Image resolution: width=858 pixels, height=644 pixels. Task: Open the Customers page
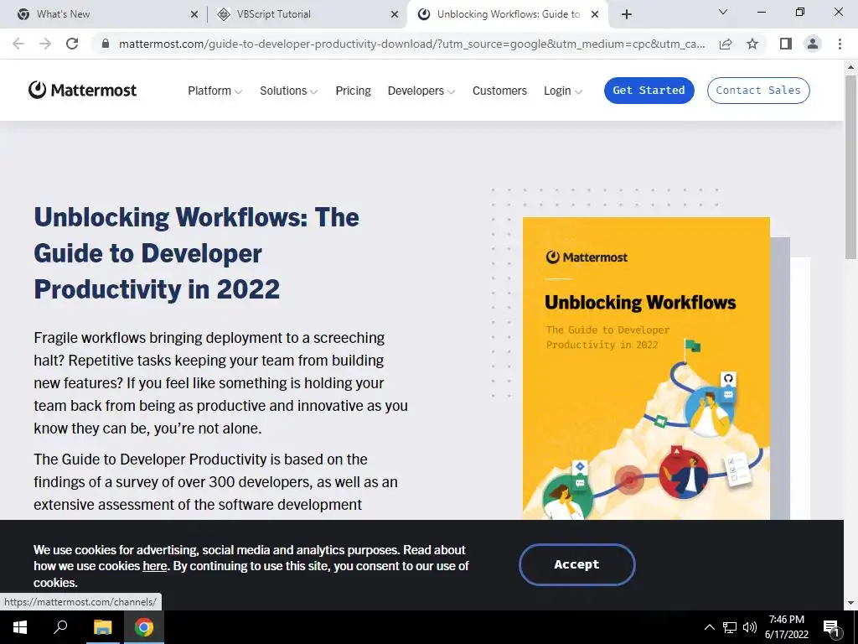(499, 91)
